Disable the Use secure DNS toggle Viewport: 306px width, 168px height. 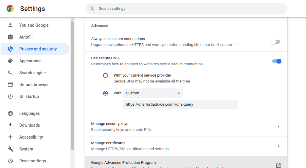pyautogui.click(x=277, y=61)
